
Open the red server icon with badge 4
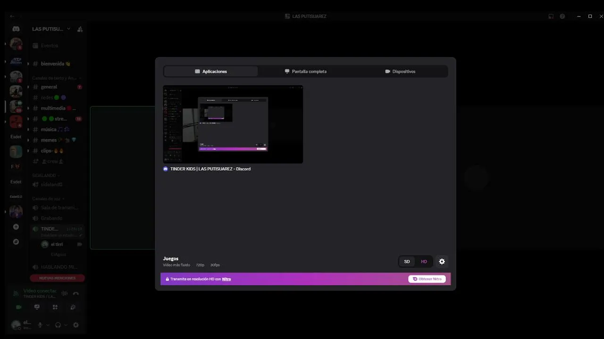(x=16, y=121)
